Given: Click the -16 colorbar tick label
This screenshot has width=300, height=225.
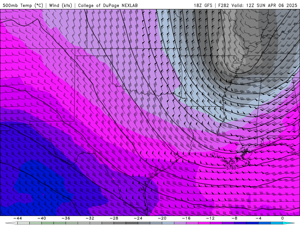Looking at the screenshot, I should coord(186,218).
